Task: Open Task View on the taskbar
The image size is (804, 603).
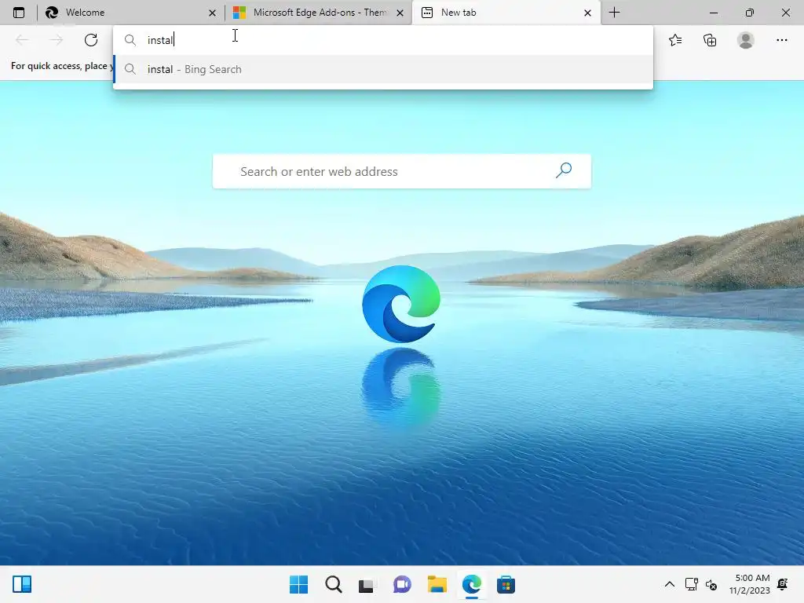Action: coord(366,585)
